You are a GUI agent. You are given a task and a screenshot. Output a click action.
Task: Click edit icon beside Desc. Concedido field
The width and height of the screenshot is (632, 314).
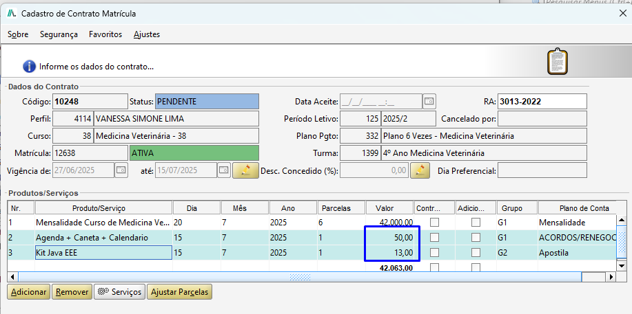pos(420,170)
